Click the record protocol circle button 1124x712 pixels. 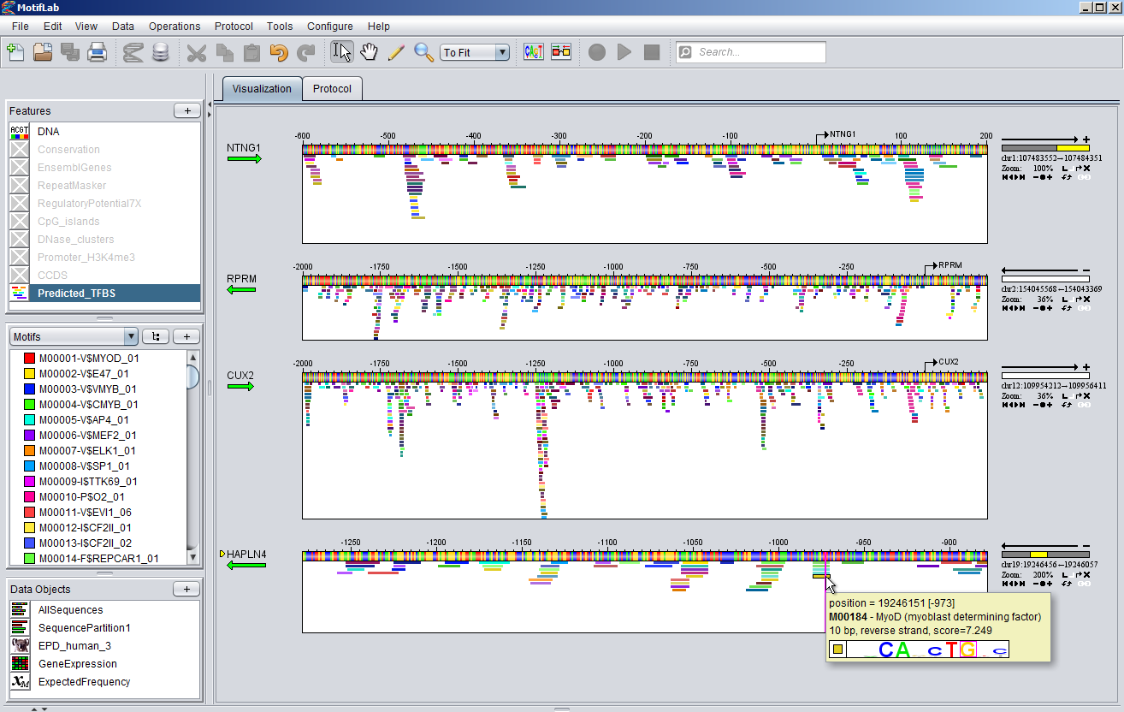point(597,52)
